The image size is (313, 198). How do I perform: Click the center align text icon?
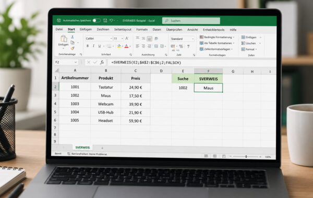(x=143, y=46)
